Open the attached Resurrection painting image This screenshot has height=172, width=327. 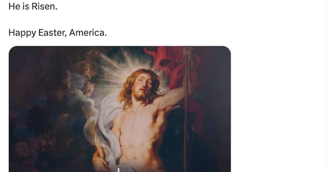click(x=120, y=109)
